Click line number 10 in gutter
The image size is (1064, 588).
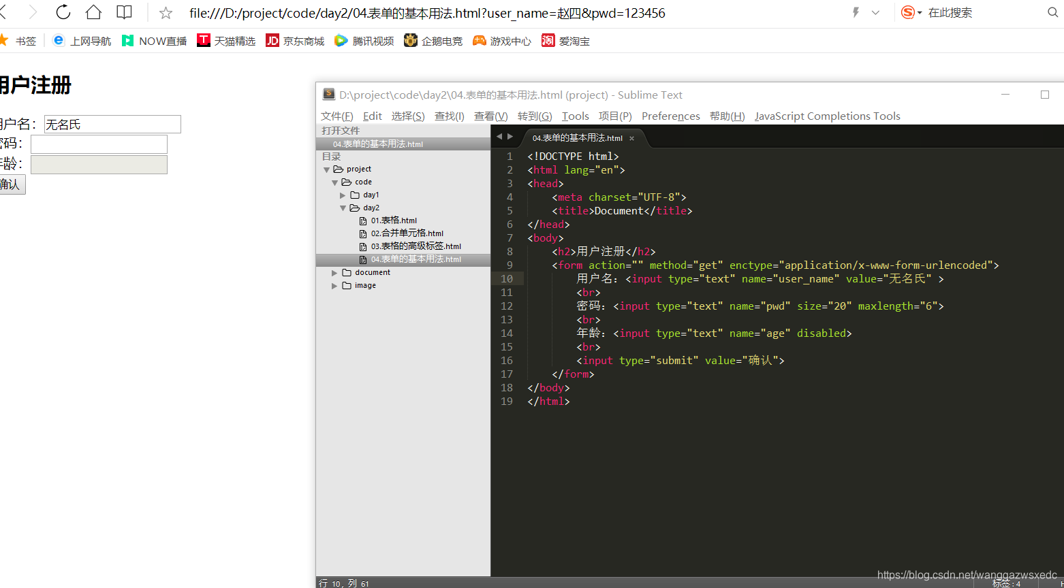click(507, 279)
